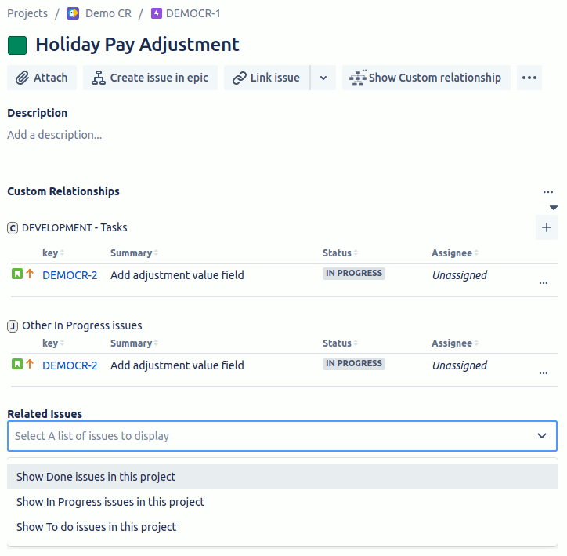Click the Attach paperclip button
The width and height of the screenshot is (567, 556).
tap(42, 78)
